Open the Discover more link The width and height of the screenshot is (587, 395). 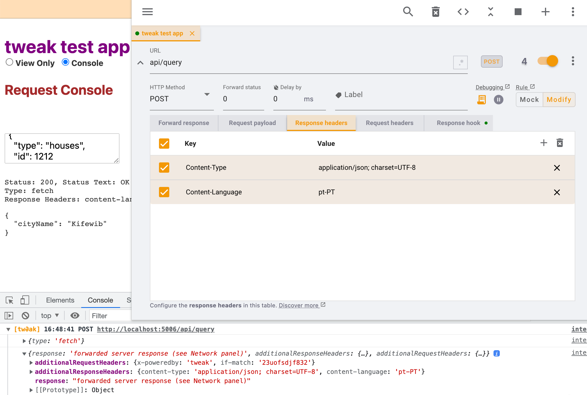[x=299, y=305]
